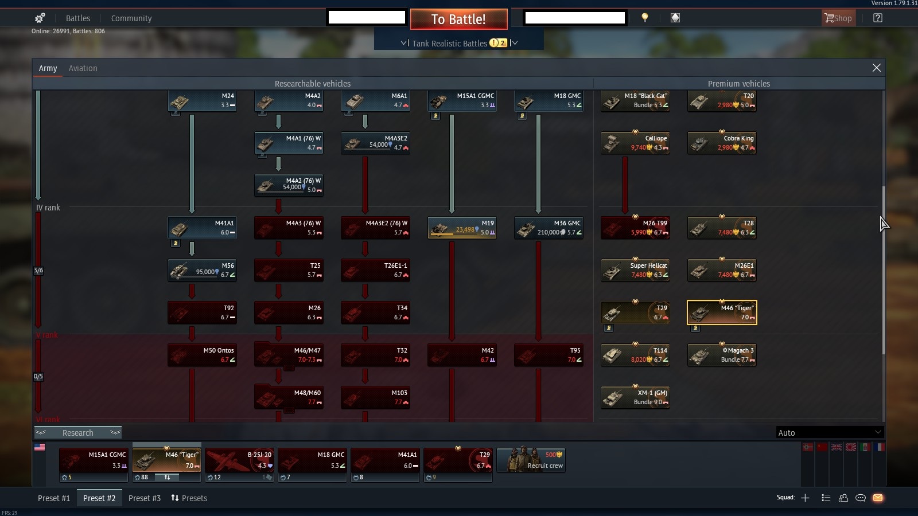Select the B-25J-20 crew slot
918x516 pixels.
(x=239, y=465)
